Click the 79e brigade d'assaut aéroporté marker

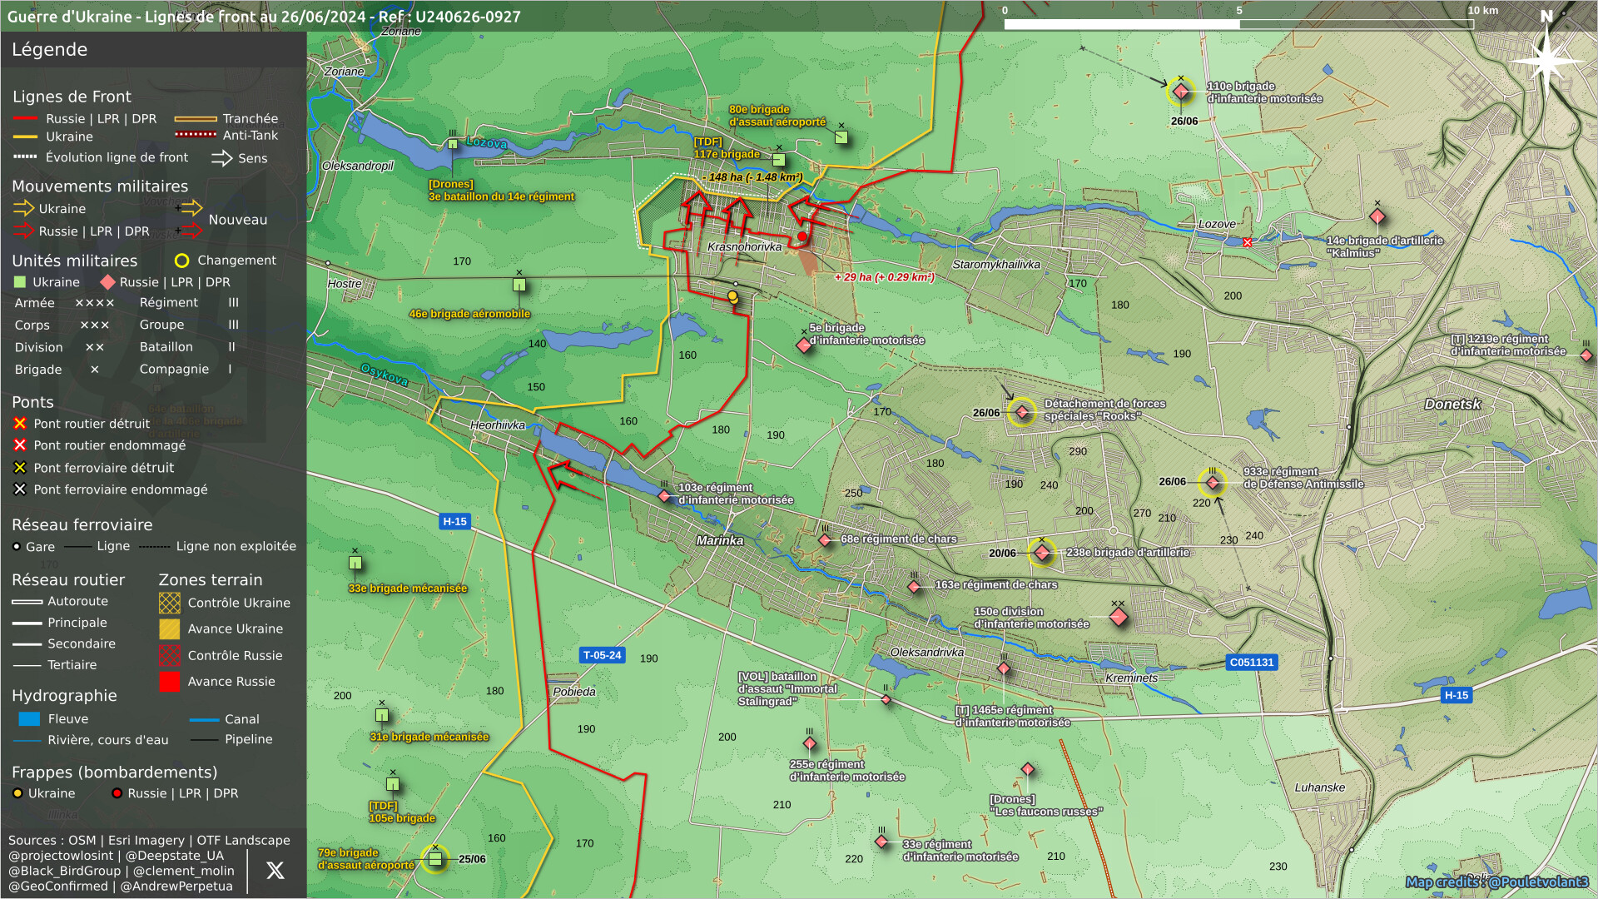[434, 858]
